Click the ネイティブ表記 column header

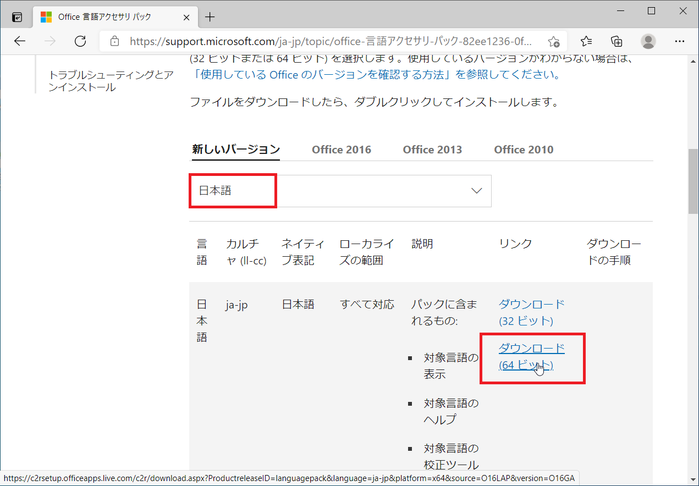point(303,252)
